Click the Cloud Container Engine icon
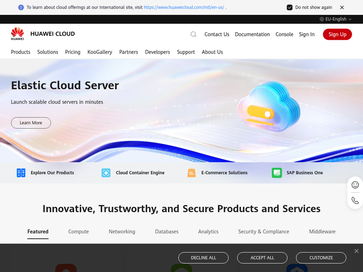The height and width of the screenshot is (272, 363). click(x=106, y=173)
